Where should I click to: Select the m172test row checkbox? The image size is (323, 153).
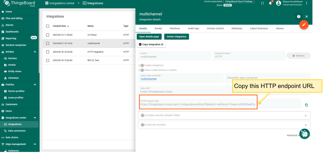click(48, 35)
